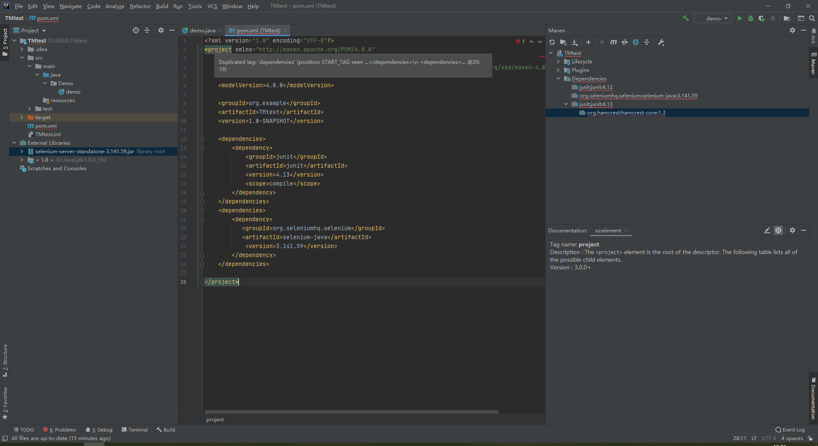Open the VCS menu
This screenshot has height=446, width=818.
[212, 6]
